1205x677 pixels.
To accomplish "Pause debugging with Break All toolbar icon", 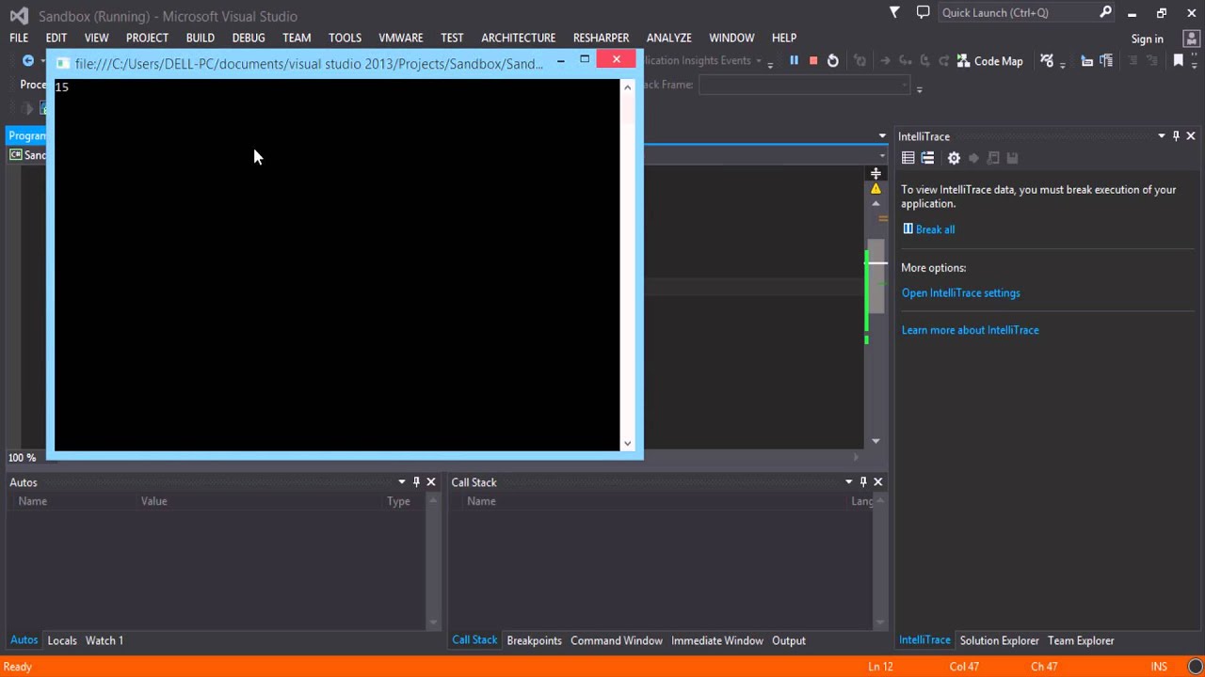I will click(x=794, y=60).
